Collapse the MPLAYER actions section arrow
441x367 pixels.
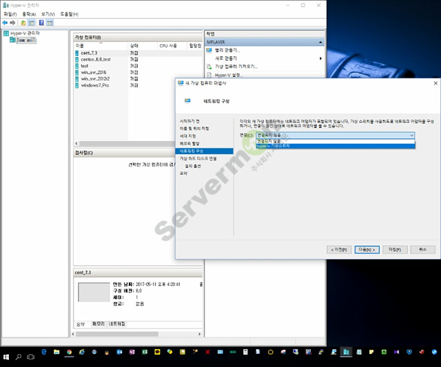click(320, 42)
